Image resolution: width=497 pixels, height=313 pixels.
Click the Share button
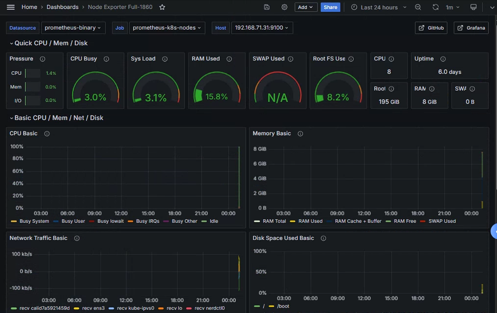[330, 7]
